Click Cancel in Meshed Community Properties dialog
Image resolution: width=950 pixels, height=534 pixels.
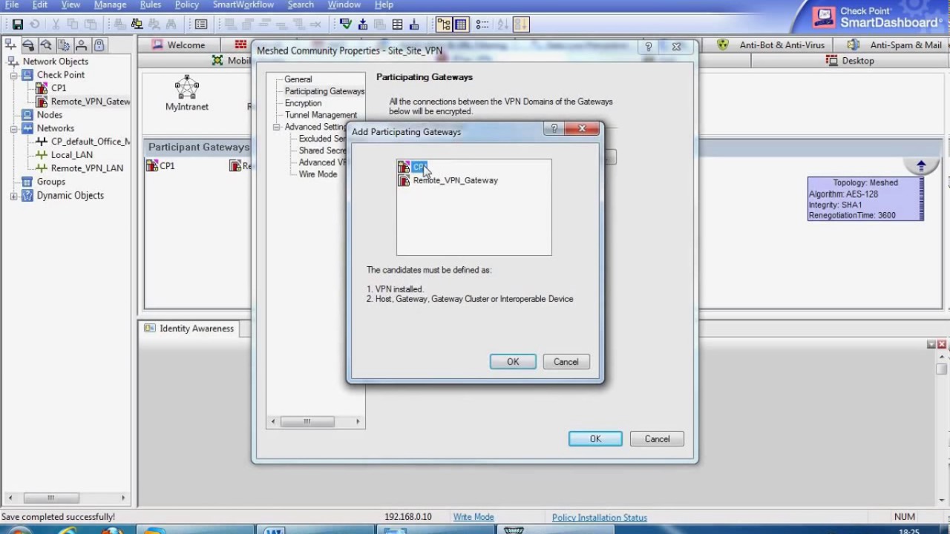(657, 439)
